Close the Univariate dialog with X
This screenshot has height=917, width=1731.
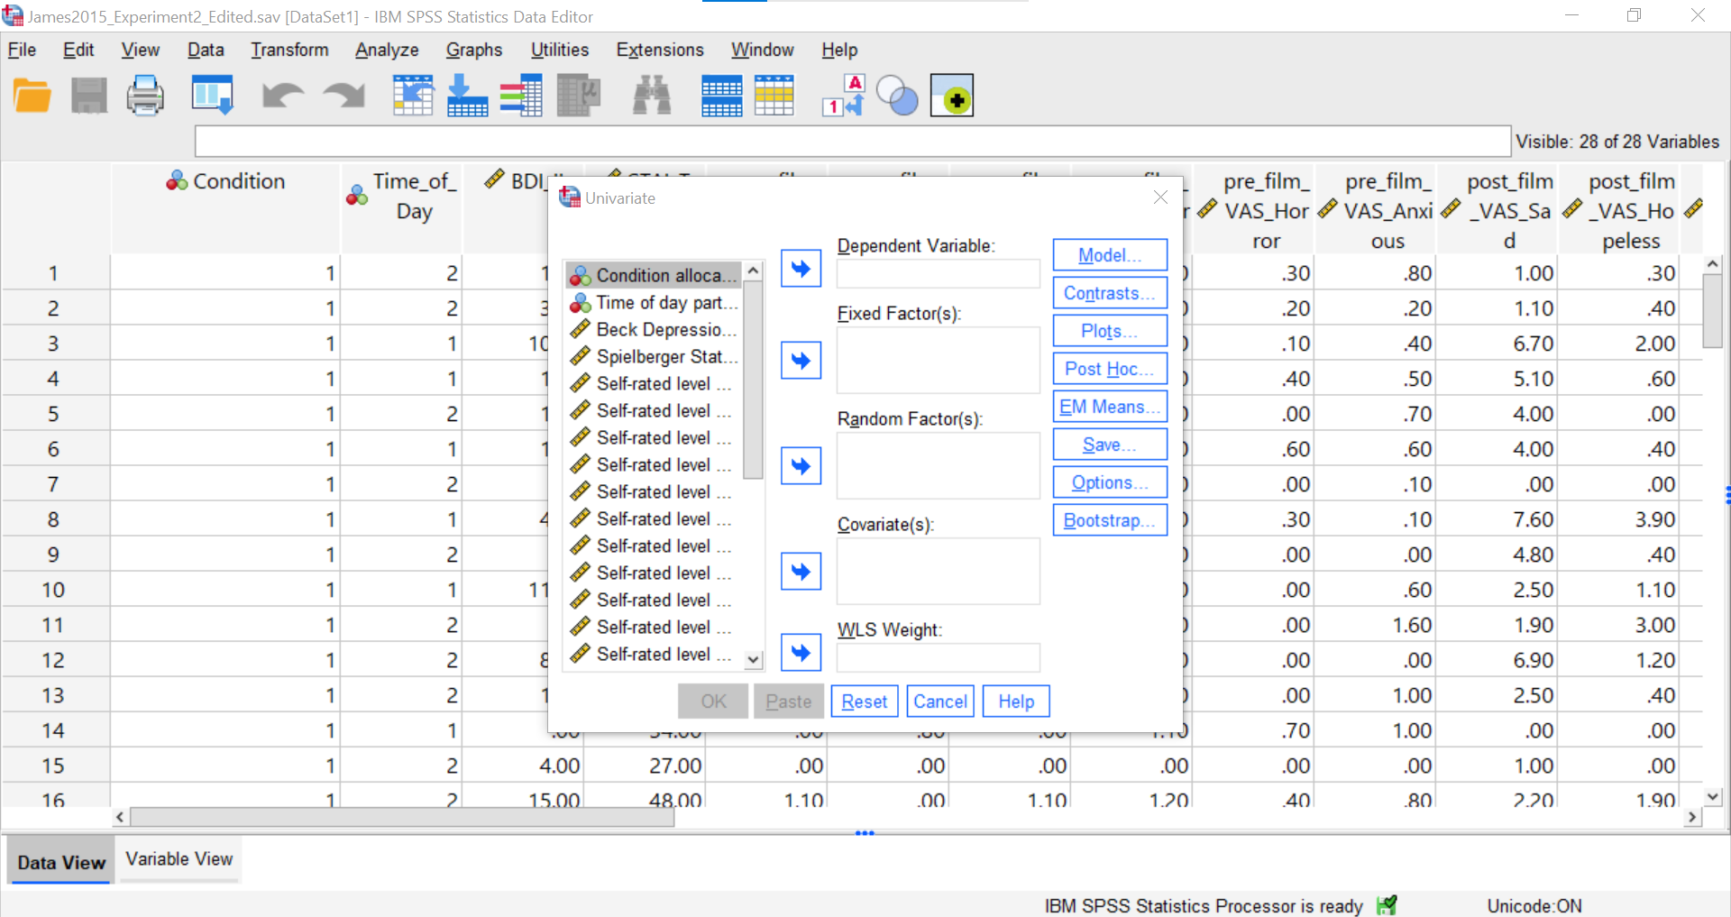[x=1160, y=197]
